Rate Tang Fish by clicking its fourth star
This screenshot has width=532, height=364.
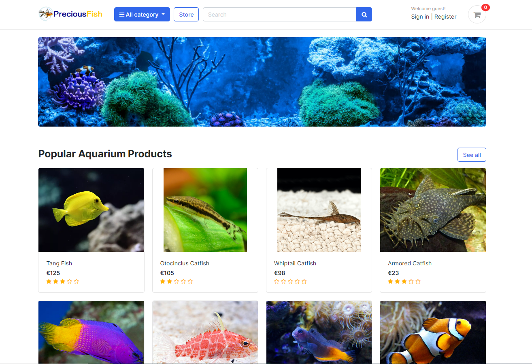[x=70, y=281]
